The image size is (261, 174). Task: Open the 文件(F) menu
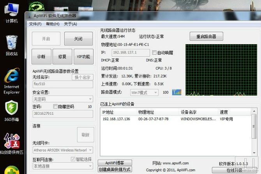click(x=35, y=24)
